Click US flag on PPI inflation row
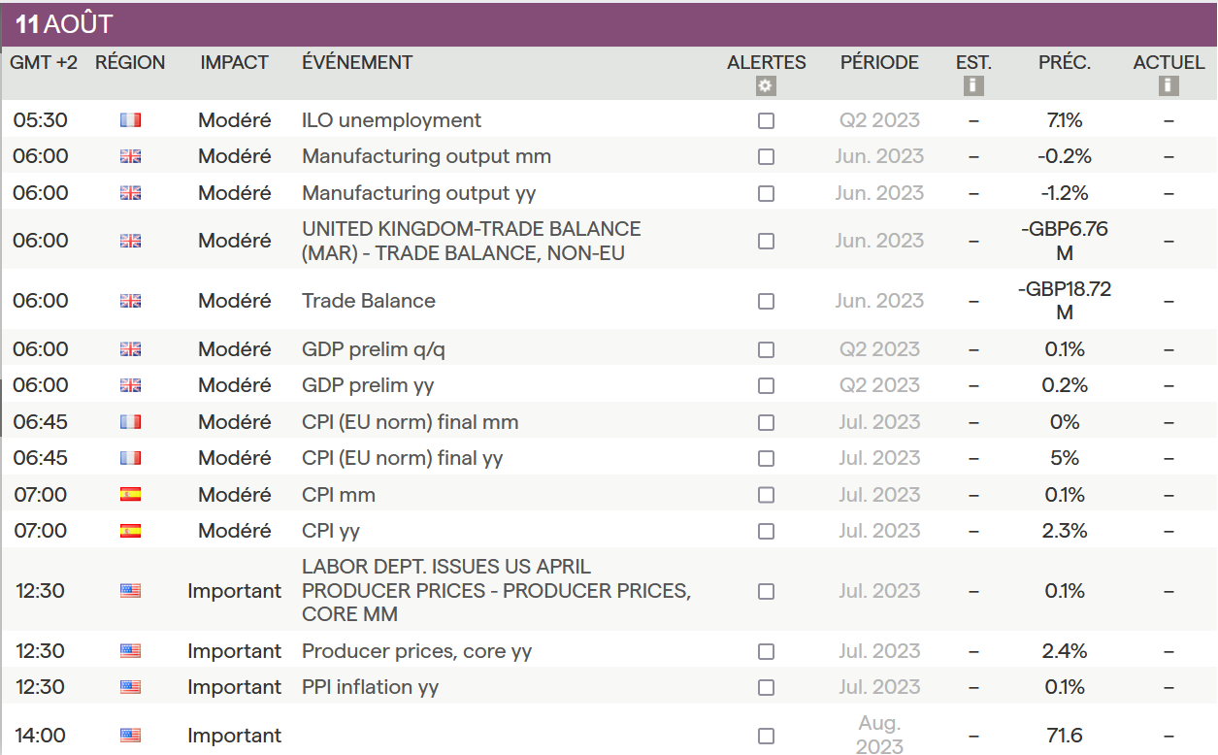This screenshot has height=755, width=1218. pos(131,687)
